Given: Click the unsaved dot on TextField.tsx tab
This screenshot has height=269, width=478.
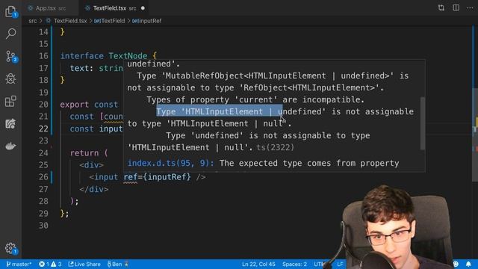Looking at the screenshot, I should 143,8.
